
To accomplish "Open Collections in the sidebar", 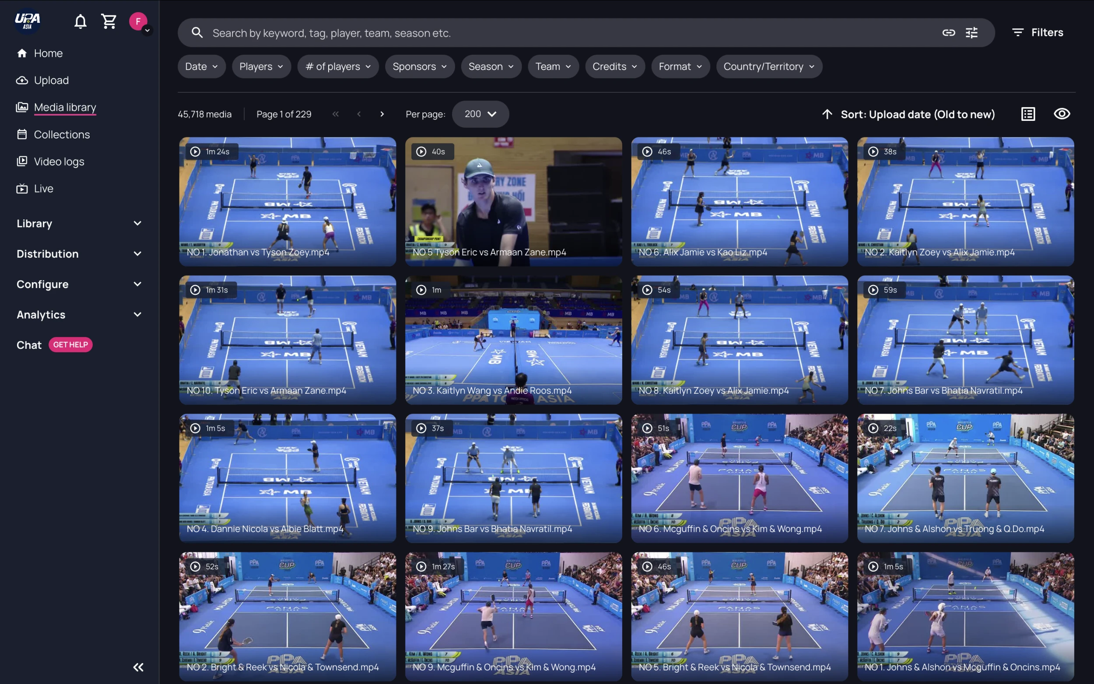I will pos(62,134).
